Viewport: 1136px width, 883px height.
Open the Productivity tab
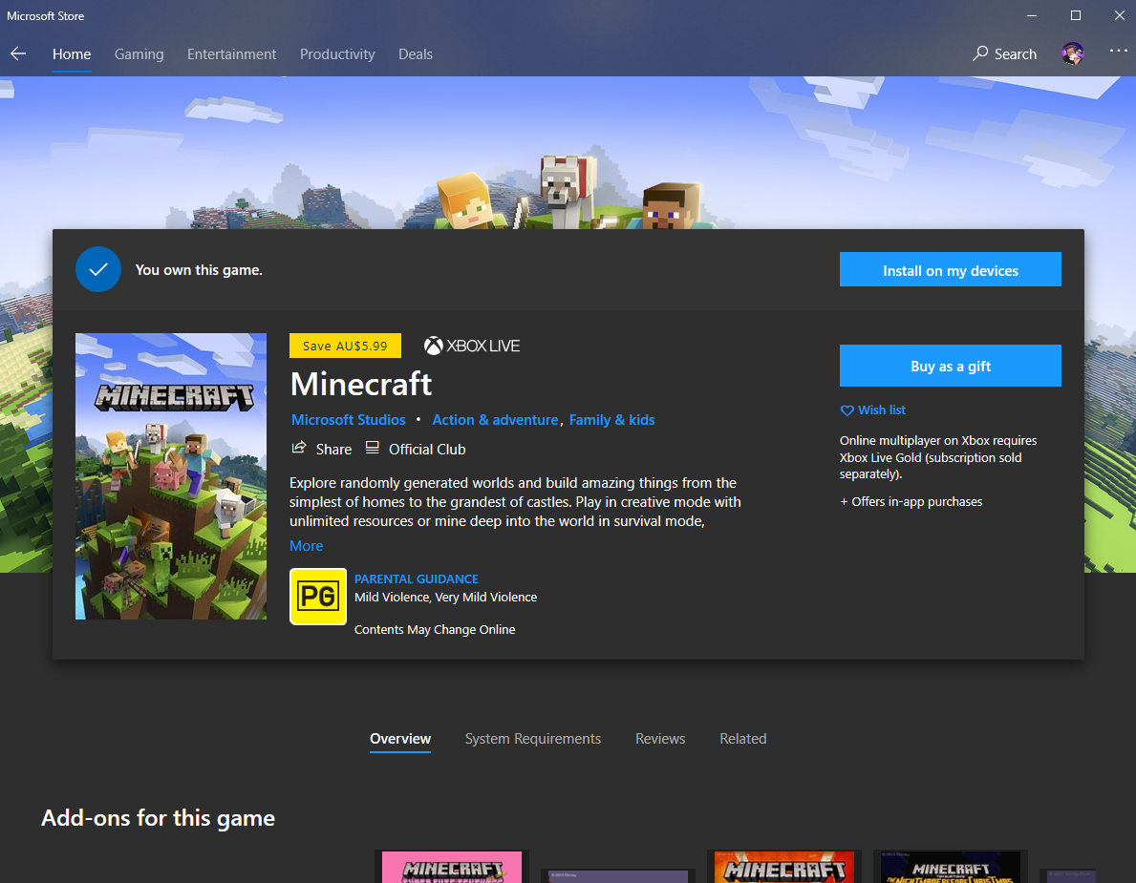337,54
